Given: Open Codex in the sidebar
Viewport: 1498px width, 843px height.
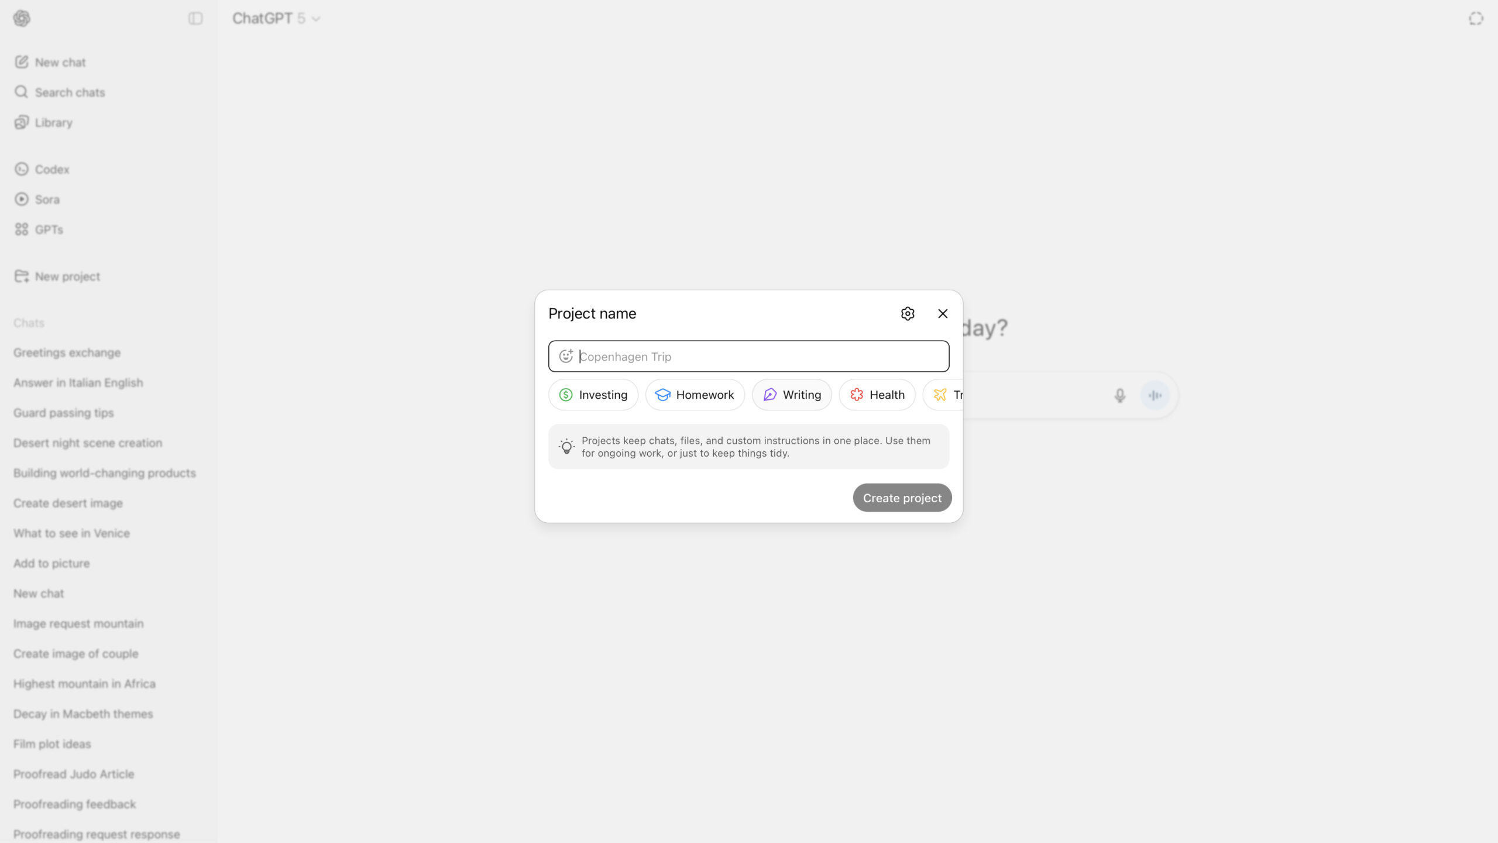Looking at the screenshot, I should pos(51,169).
